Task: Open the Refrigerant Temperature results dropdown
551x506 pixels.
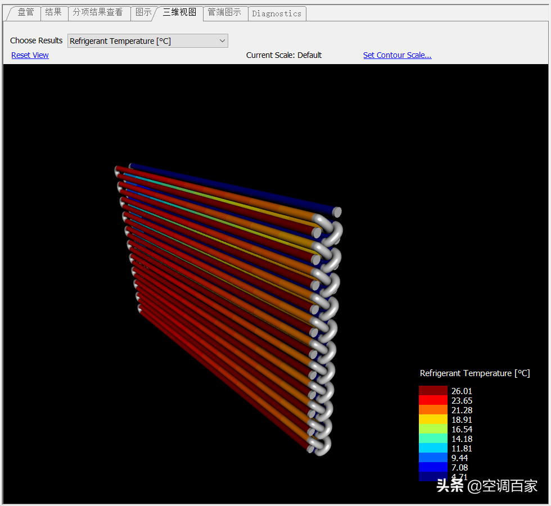Action: pos(147,40)
